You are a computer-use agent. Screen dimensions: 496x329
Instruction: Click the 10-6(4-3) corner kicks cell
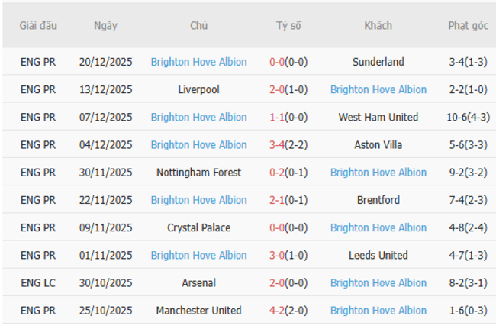pyautogui.click(x=468, y=117)
